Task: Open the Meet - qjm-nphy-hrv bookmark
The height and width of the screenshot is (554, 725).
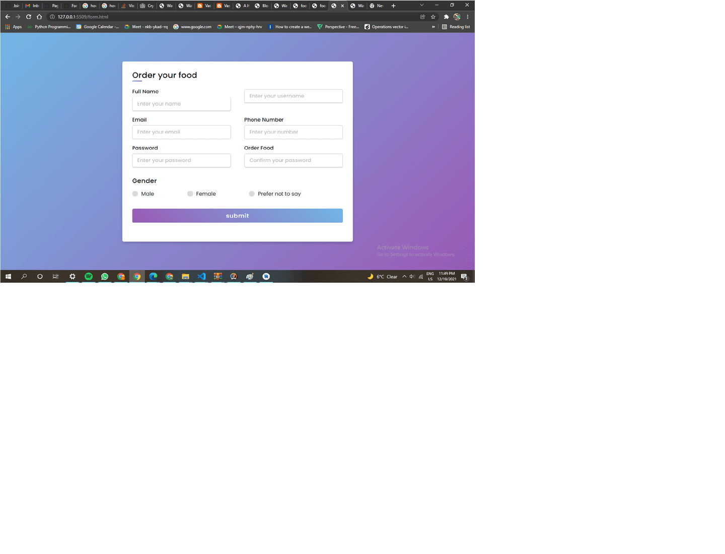Action: coord(240,27)
